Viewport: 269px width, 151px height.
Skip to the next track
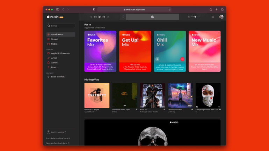click(104, 17)
